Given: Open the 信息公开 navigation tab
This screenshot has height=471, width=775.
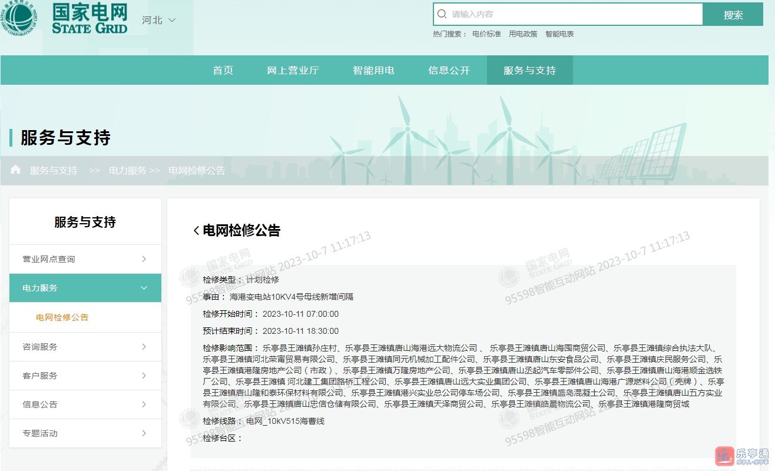Looking at the screenshot, I should coord(449,70).
